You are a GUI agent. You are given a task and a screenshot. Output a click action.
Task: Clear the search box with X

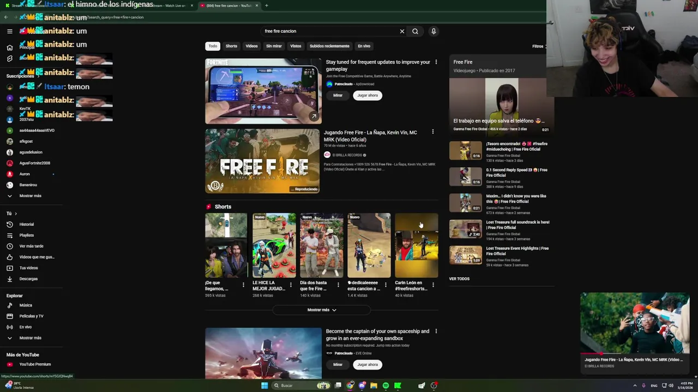point(402,31)
